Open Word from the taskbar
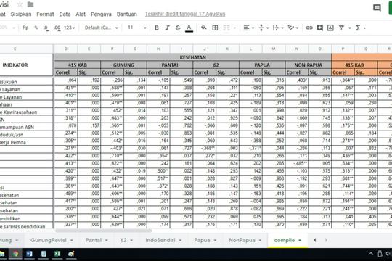This screenshot has width=392, height=261. coord(29,254)
